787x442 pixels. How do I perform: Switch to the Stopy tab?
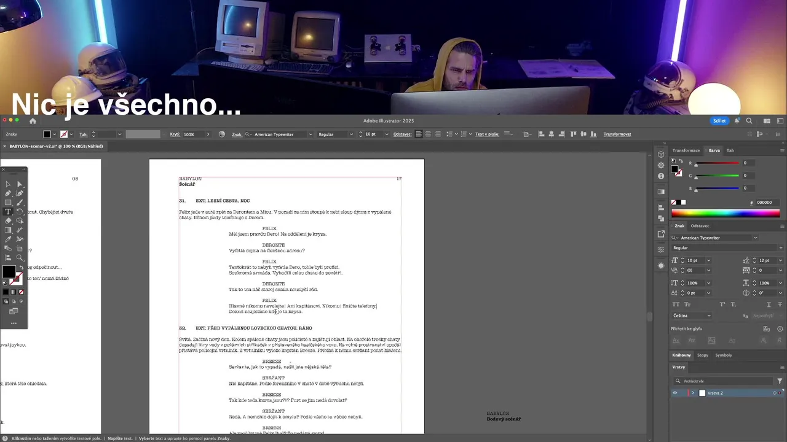703,355
